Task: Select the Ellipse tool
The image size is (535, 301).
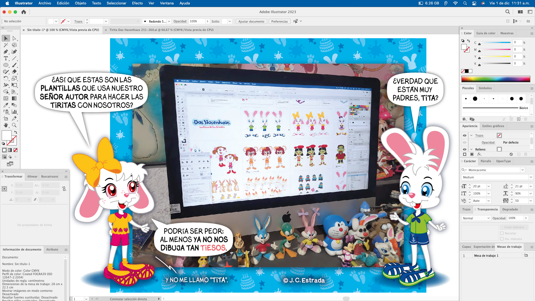Action: tap(6, 65)
